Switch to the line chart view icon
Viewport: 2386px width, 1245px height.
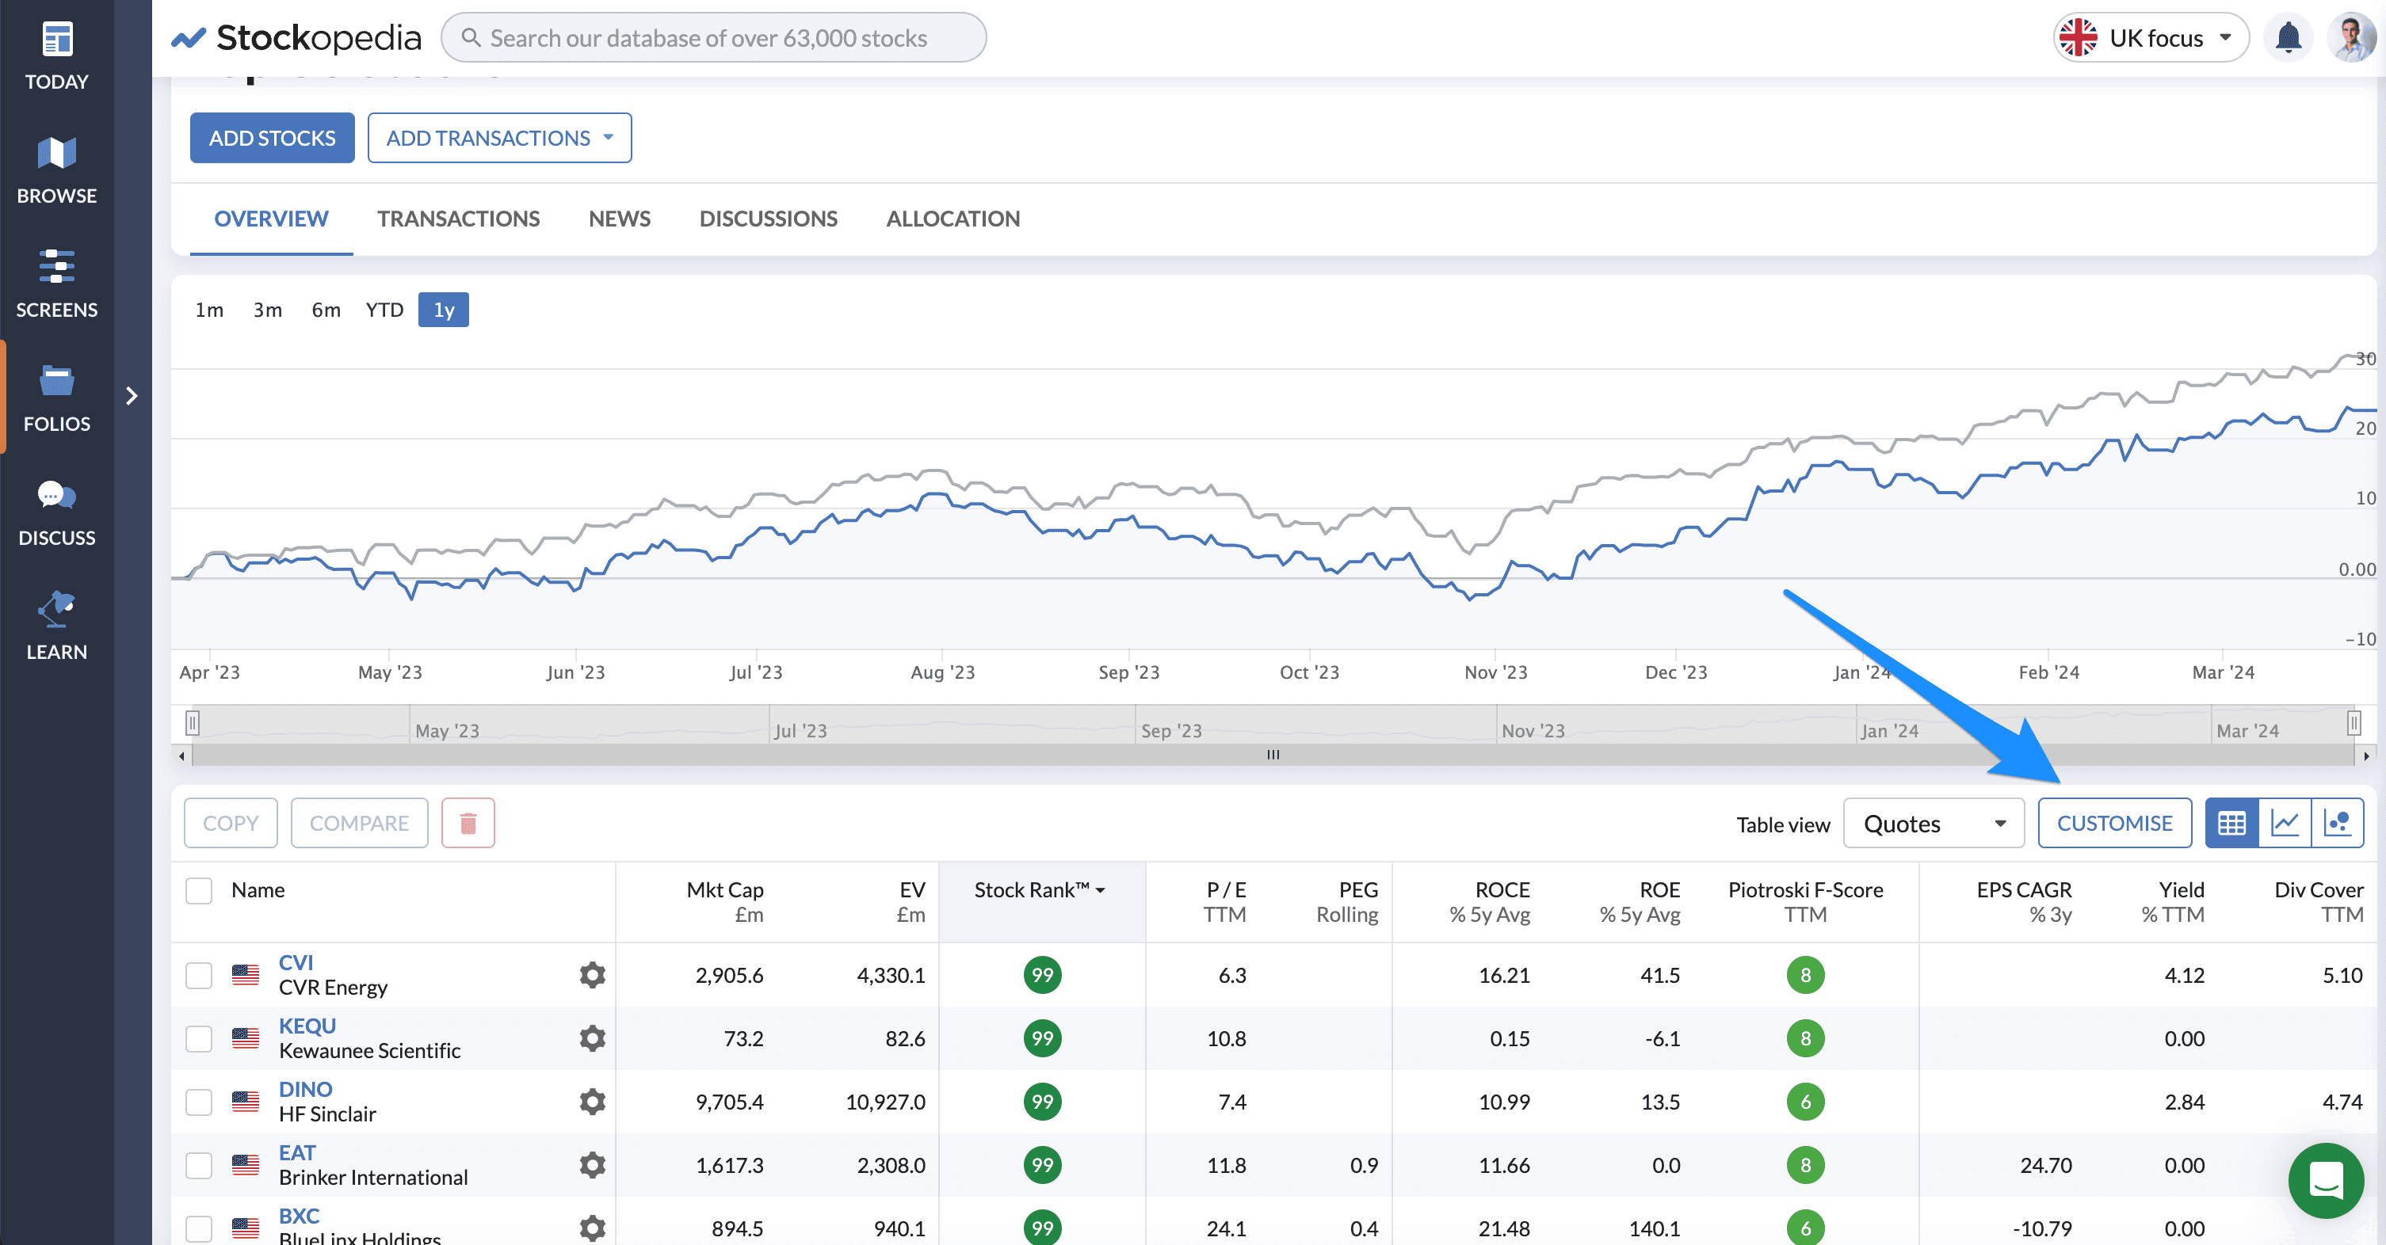pos(2285,823)
